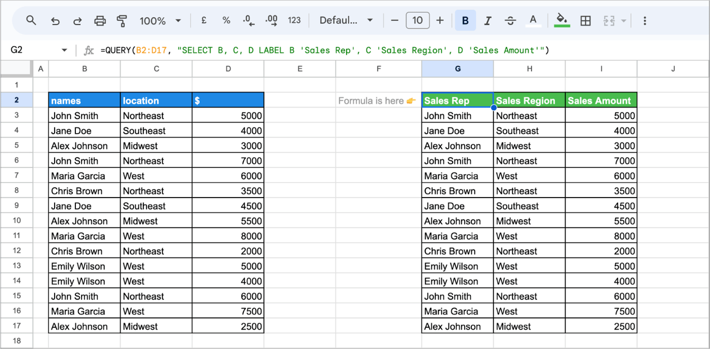Viewport: 710px width, 349px height.
Task: Open the zoom 100% dropdown
Action: pyautogui.click(x=160, y=21)
